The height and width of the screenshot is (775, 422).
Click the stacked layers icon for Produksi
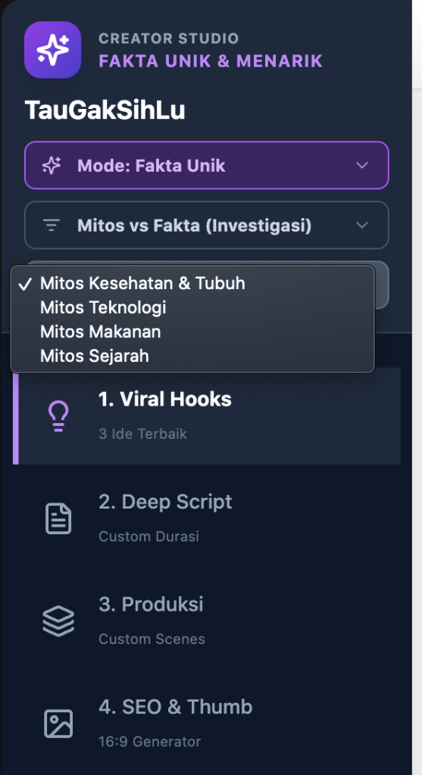(x=58, y=621)
